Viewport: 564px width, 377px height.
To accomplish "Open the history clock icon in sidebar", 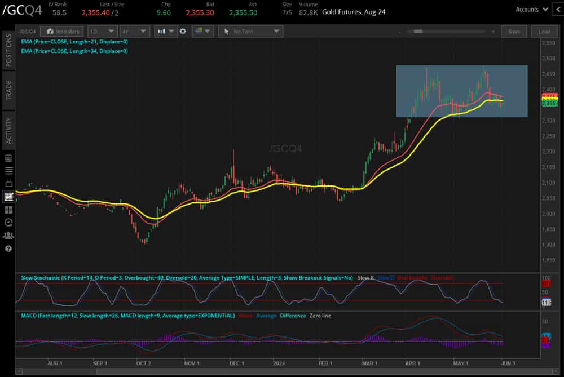I will click(8, 222).
